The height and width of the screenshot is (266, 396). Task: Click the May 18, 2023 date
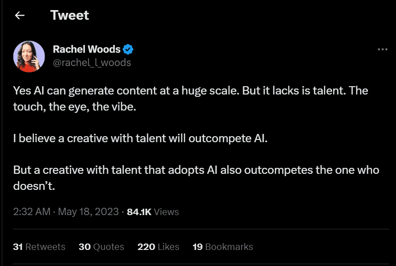point(88,212)
